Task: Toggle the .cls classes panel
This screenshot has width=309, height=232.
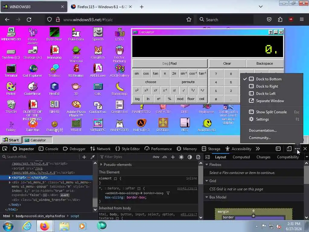Action: point(164,157)
